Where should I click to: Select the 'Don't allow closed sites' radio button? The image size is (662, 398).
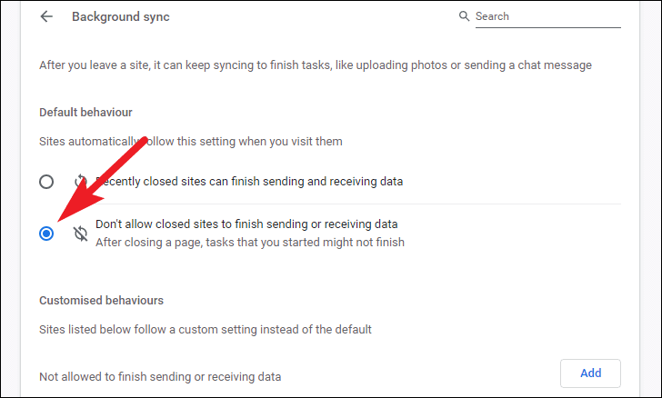[46, 234]
